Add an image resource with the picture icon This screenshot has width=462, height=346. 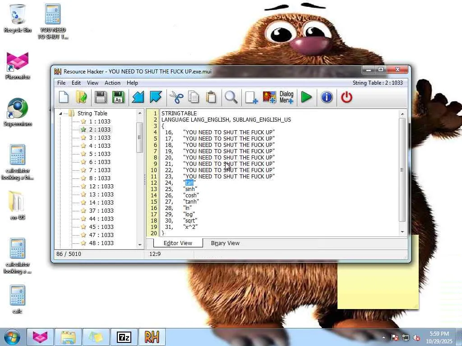269,97
